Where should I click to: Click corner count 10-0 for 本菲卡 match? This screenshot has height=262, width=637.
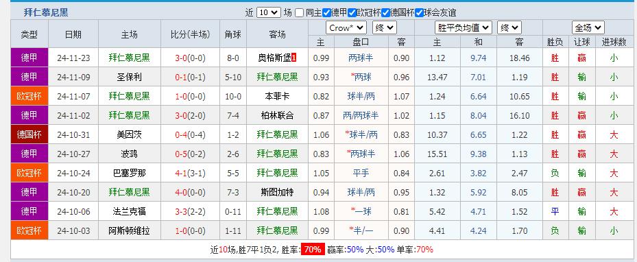tap(233, 96)
